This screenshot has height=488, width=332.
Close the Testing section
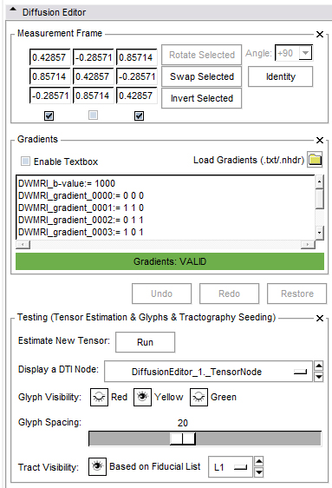(x=320, y=318)
